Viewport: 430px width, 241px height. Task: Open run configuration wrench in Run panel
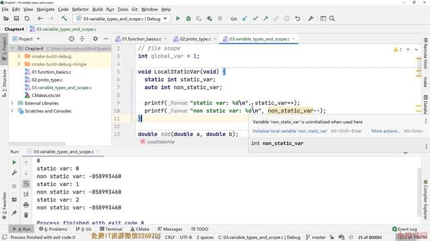(14, 173)
